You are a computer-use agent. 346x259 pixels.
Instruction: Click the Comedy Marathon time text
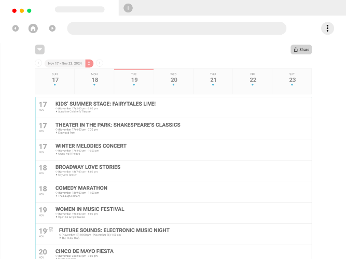coord(78,193)
